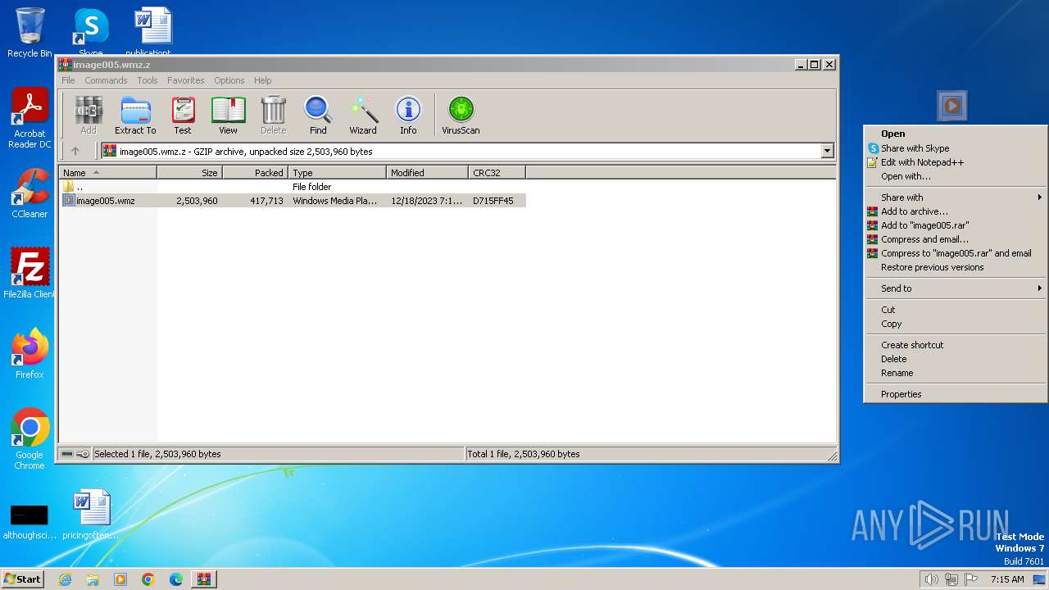Open the Tools menu
1049x590 pixels.
pyautogui.click(x=148, y=80)
